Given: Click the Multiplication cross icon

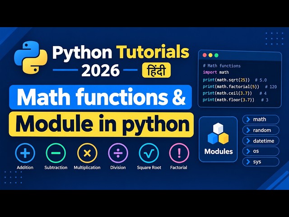Looking at the screenshot, I should point(87,153).
